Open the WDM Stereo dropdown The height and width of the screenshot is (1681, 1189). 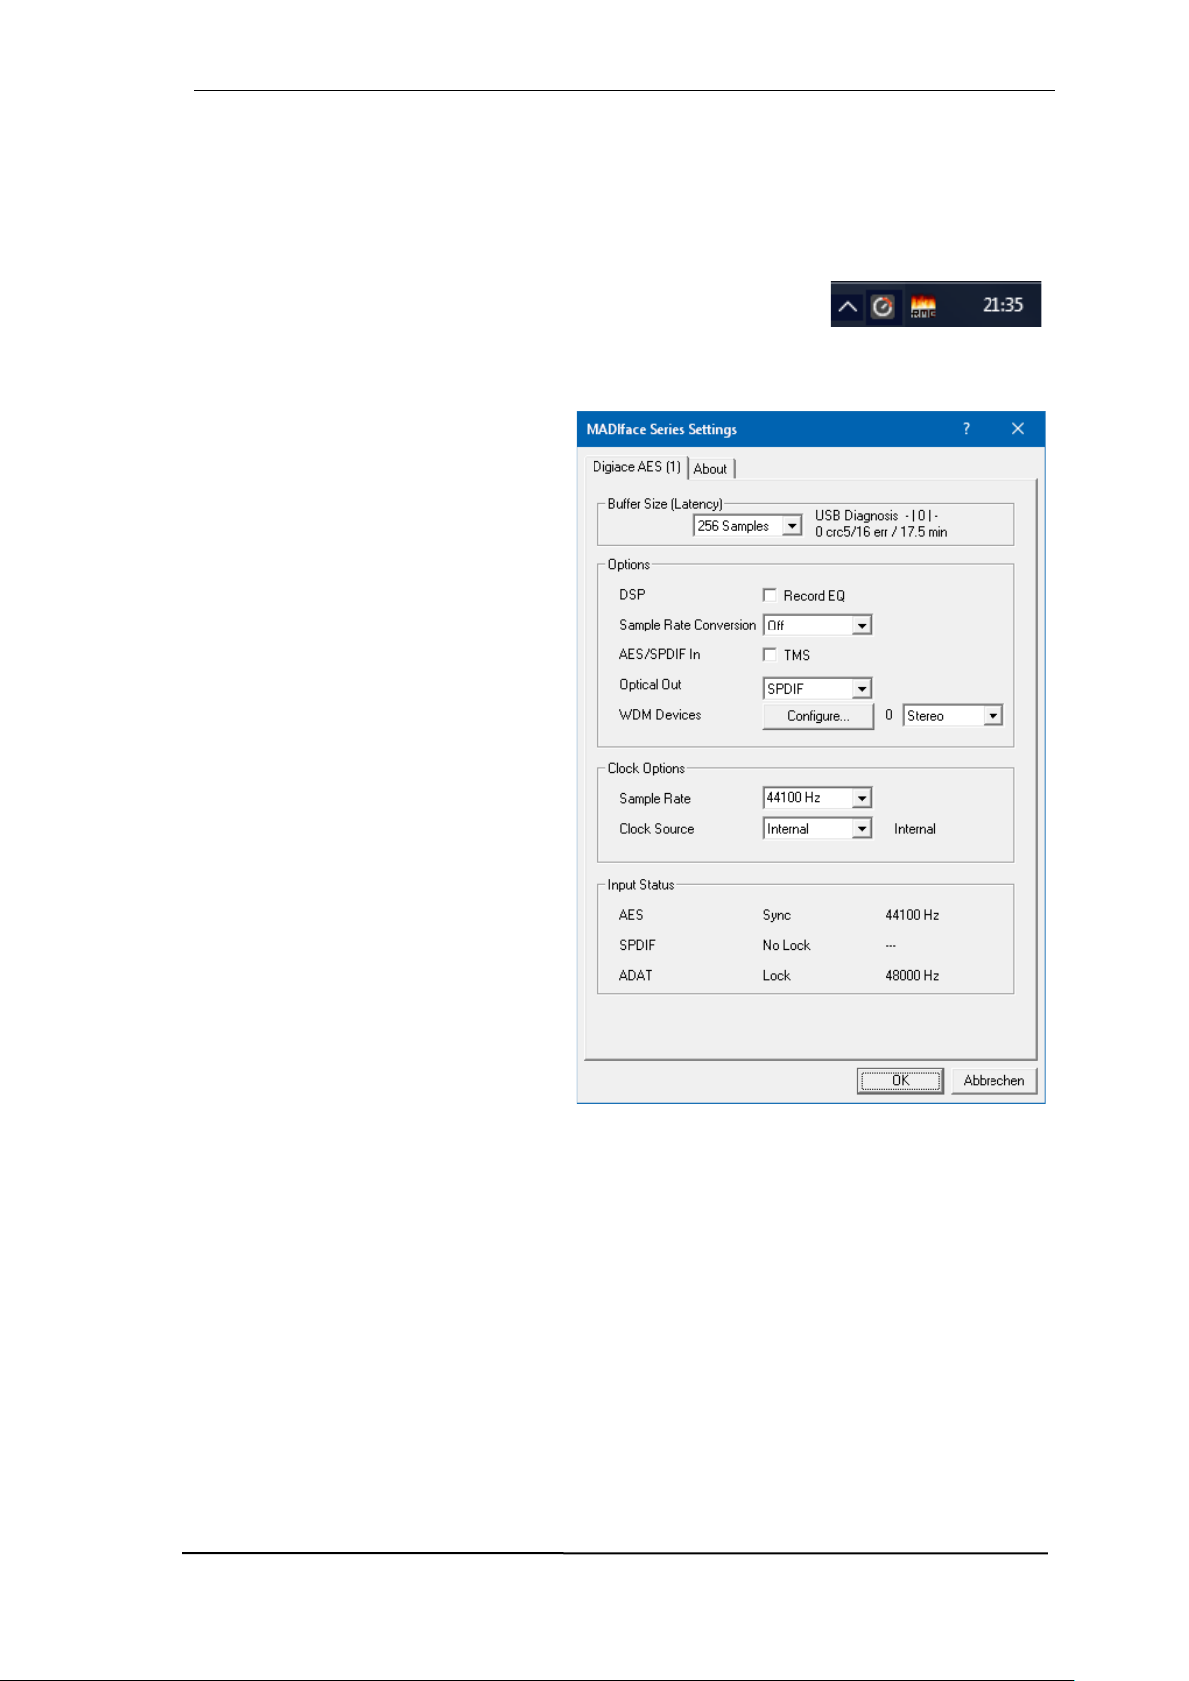953,716
